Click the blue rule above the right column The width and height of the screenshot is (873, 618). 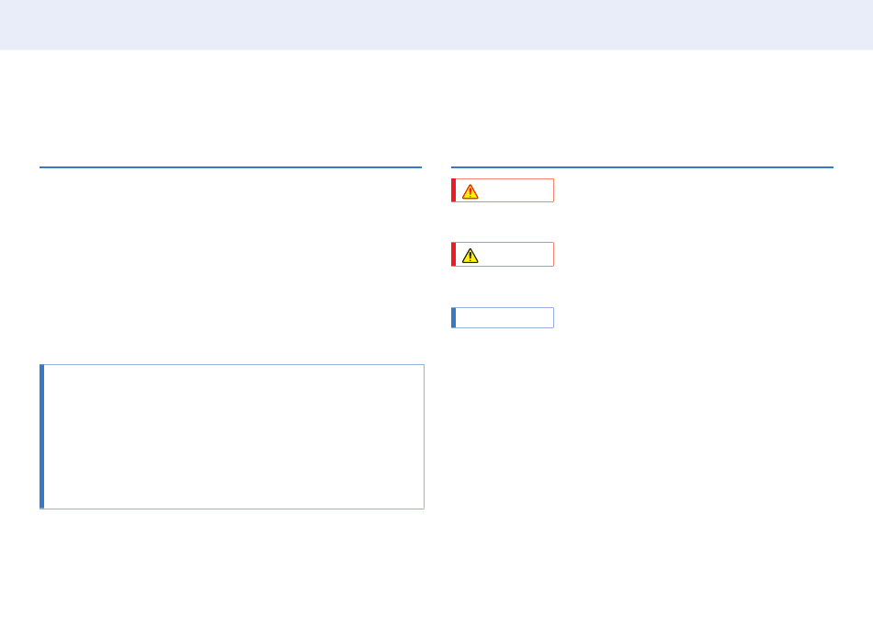(641, 167)
